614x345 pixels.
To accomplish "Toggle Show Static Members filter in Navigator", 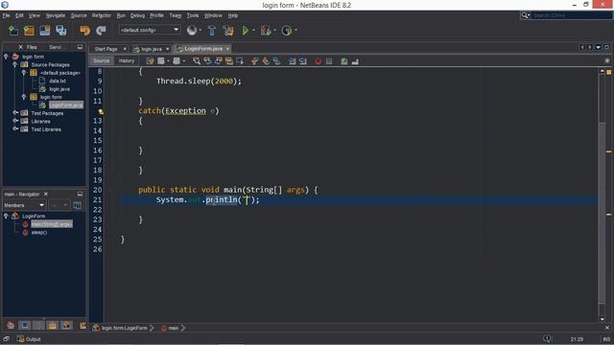I will [38, 325].
